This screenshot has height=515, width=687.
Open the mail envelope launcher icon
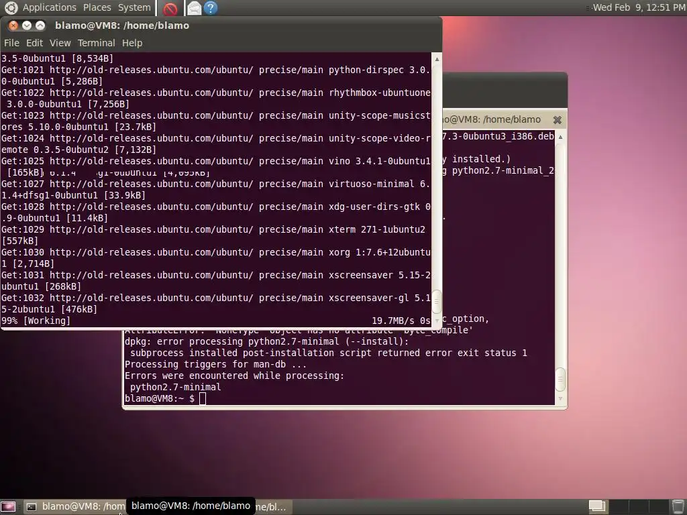pos(194,8)
